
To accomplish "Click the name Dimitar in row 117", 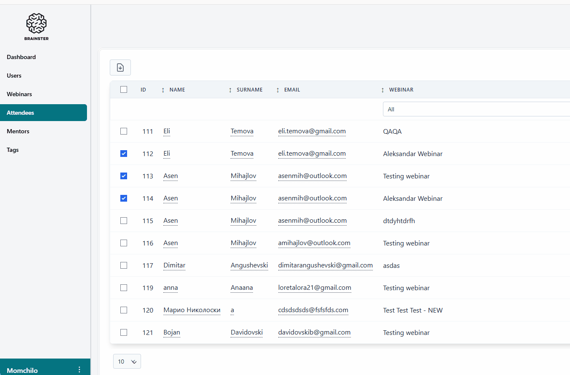I will [x=174, y=265].
